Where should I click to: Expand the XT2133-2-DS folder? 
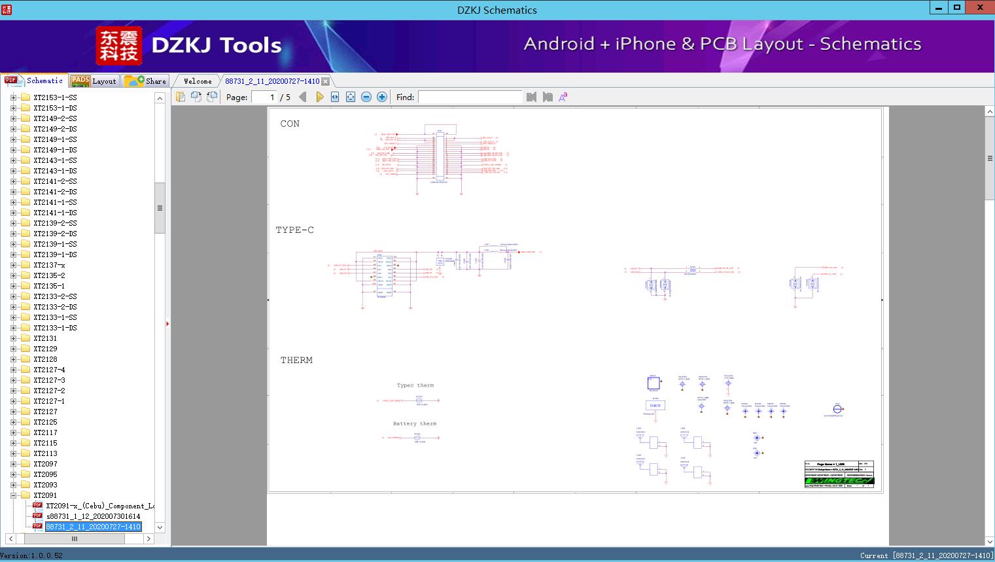coord(13,307)
